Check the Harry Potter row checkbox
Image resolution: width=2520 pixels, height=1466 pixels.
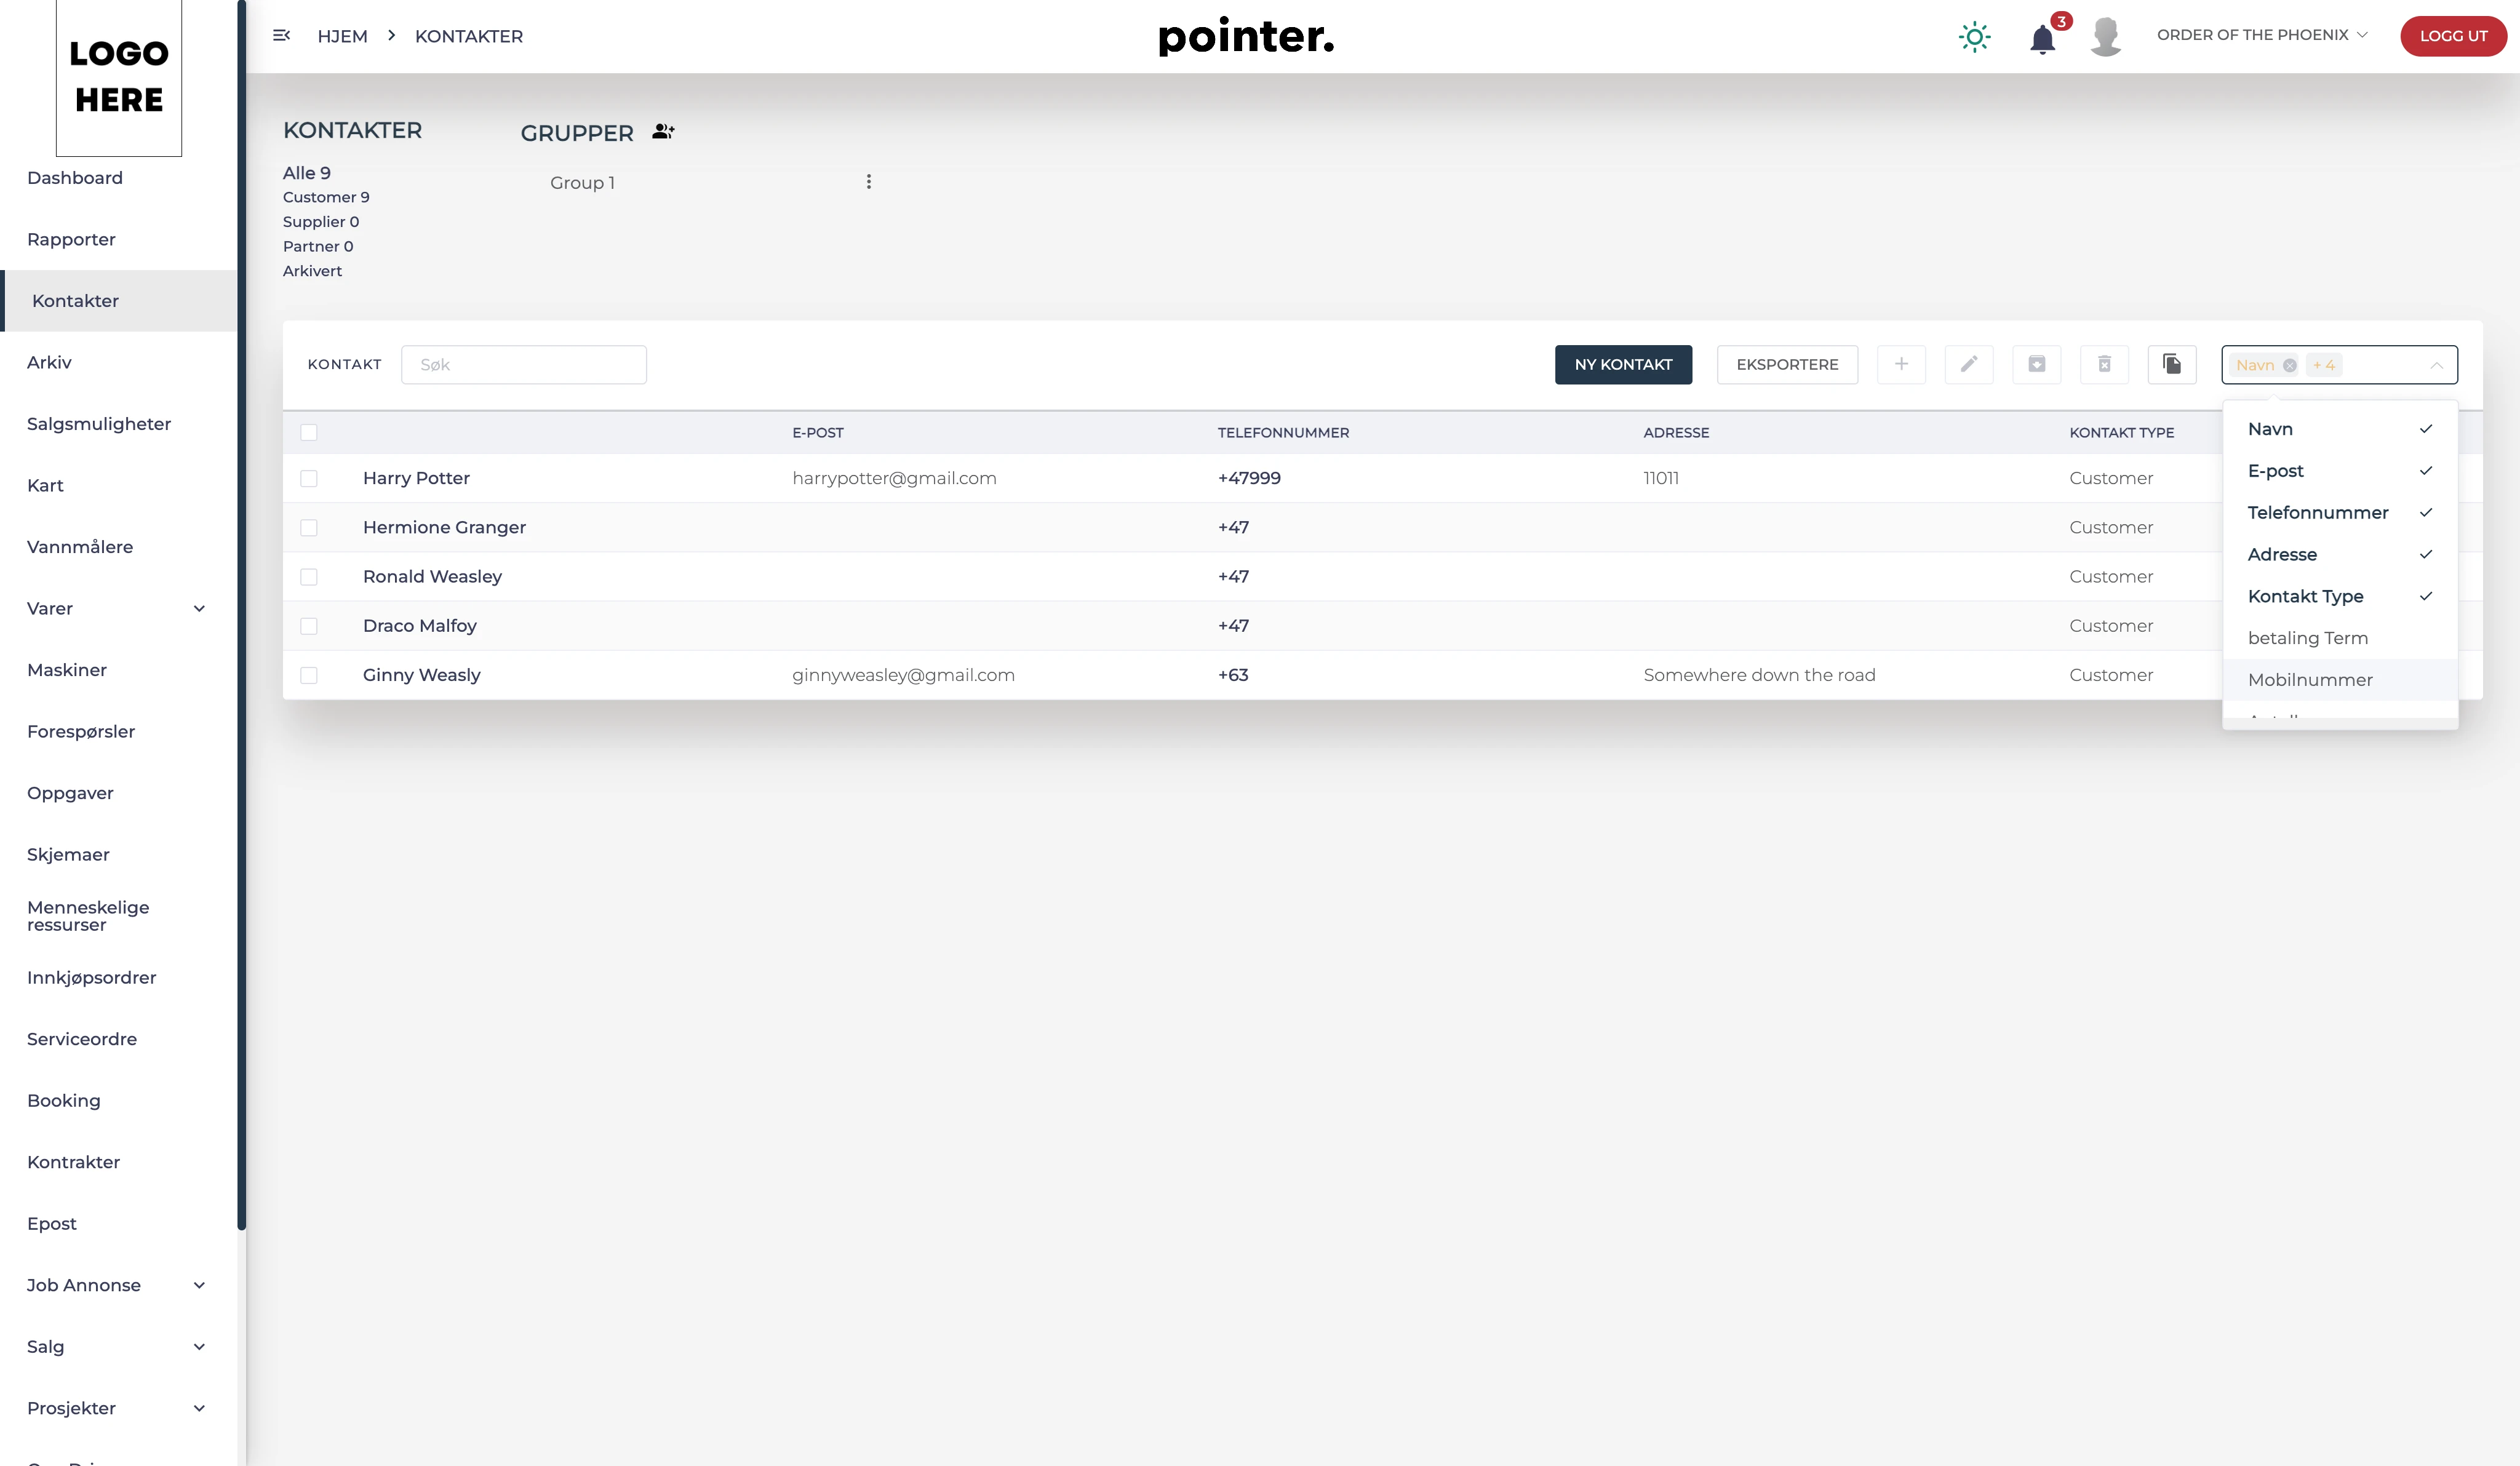coord(309,478)
